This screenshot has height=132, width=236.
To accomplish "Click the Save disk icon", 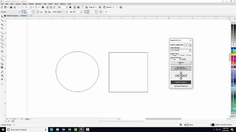I will click(11, 7).
